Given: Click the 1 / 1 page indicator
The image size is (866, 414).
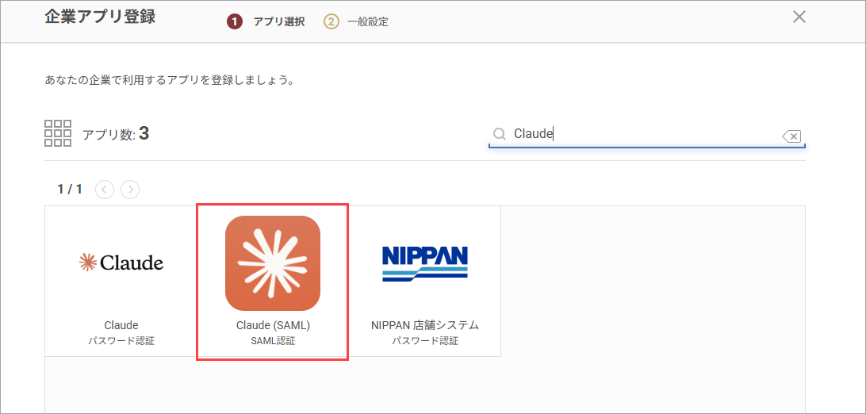Looking at the screenshot, I should coord(70,190).
